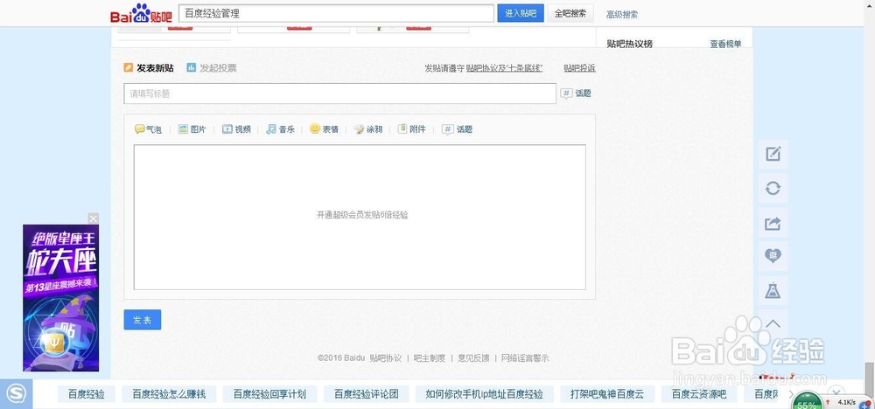This screenshot has height=409, width=875.
Task: Open the 网络谣言警示 footer link
Action: pyautogui.click(x=525, y=358)
